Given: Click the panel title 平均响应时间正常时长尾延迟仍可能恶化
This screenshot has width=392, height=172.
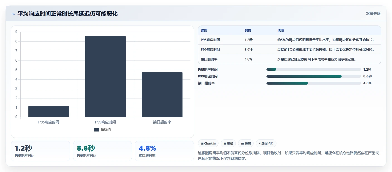Looking at the screenshot, I should [67, 14].
